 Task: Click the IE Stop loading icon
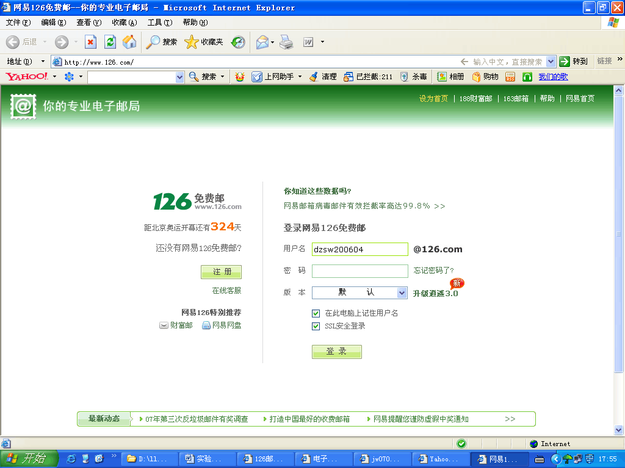90,42
